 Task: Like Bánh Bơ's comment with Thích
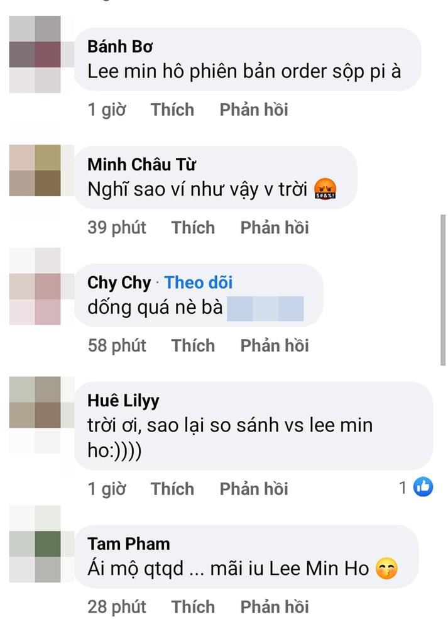point(172,109)
